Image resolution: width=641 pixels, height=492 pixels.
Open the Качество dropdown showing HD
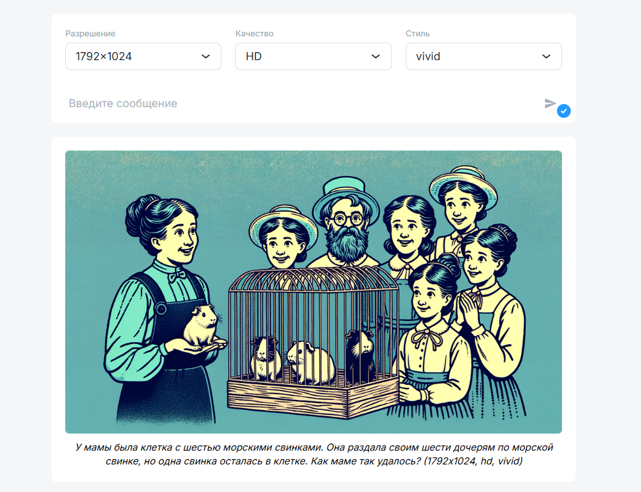coord(313,56)
